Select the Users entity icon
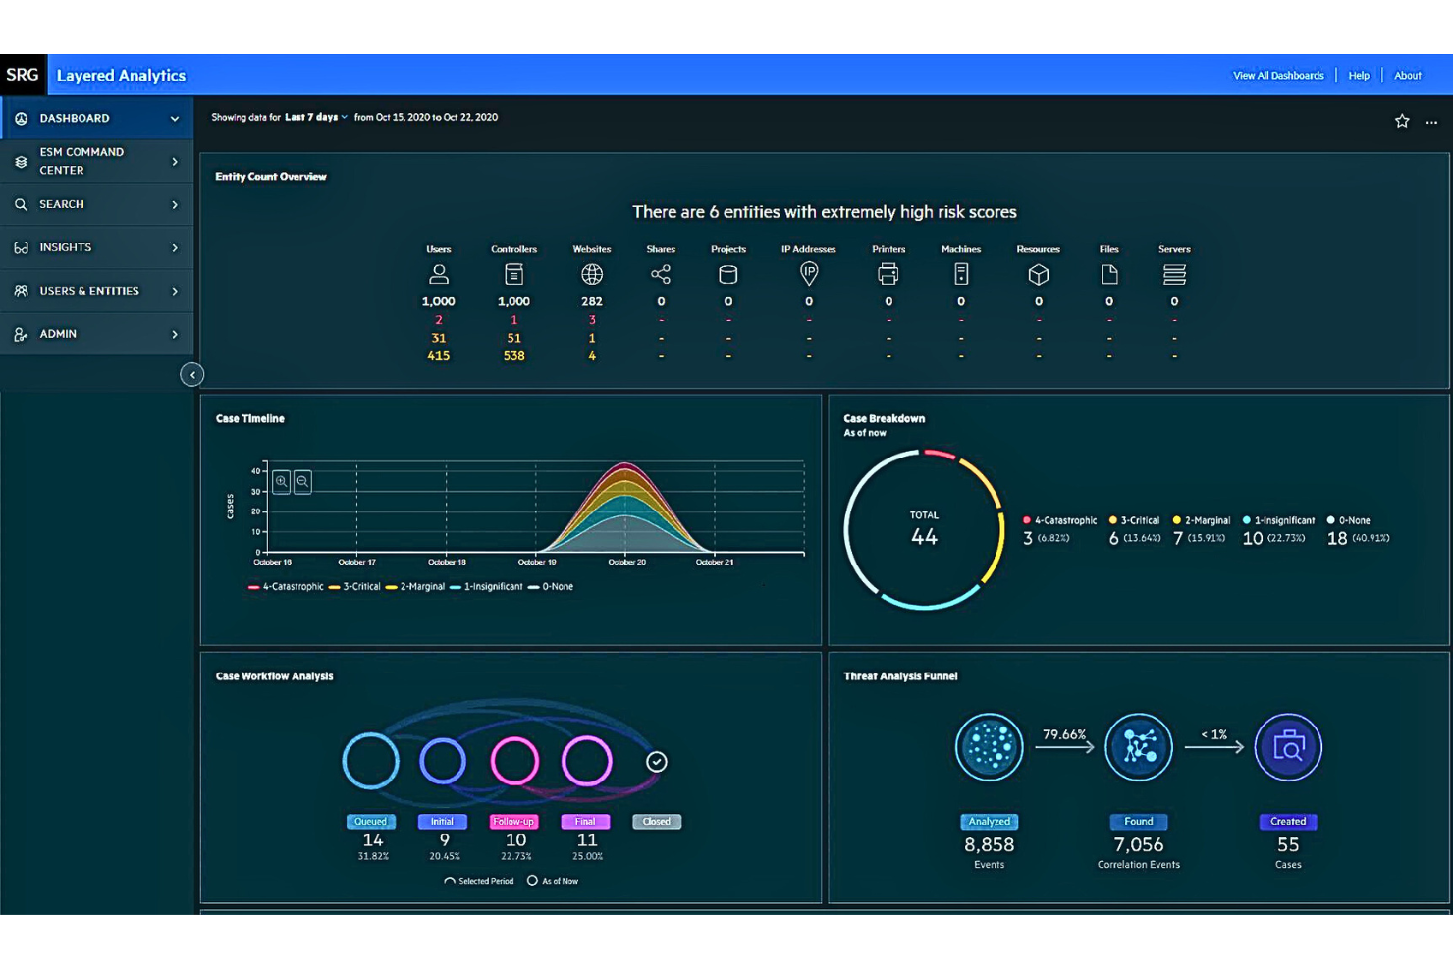 (439, 274)
